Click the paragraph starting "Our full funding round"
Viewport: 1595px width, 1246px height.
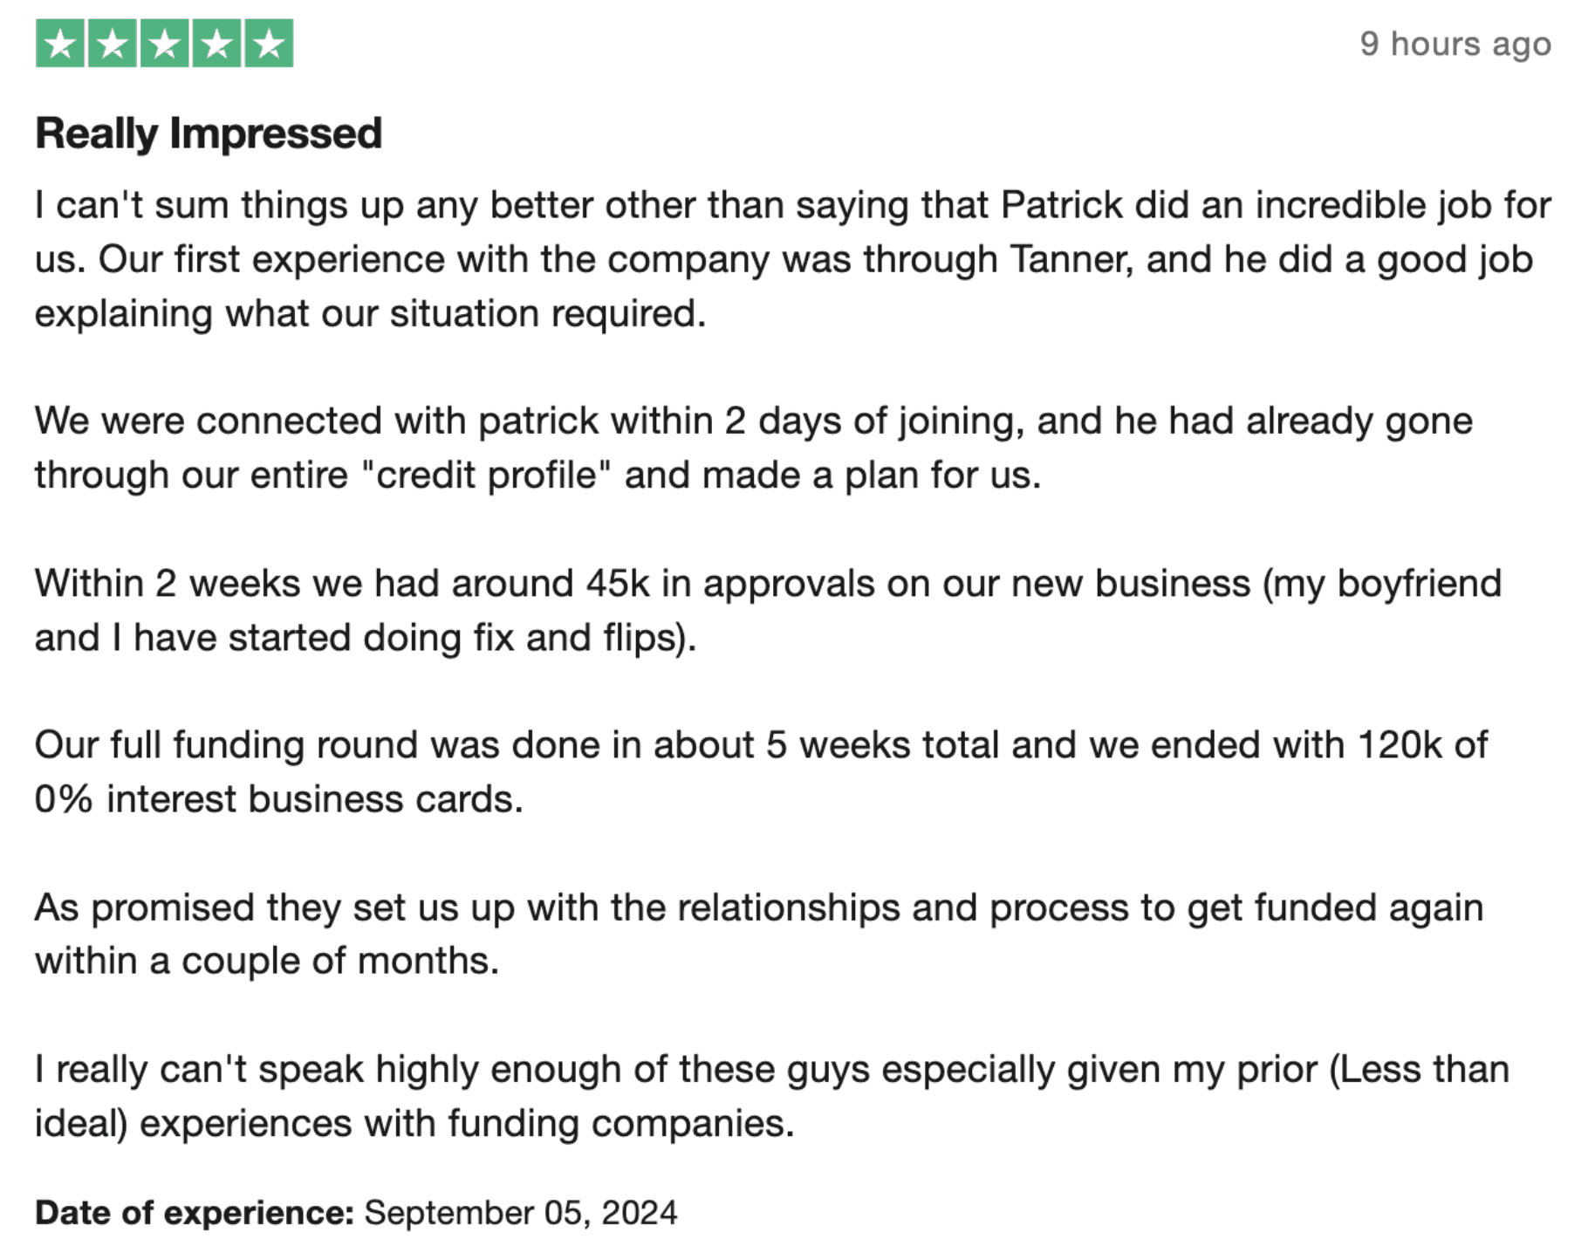[762, 771]
